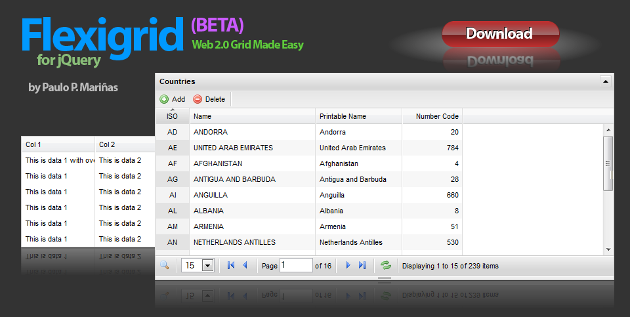Sort by the ISO column header
Screen dimensions: 630x317
click(172, 116)
